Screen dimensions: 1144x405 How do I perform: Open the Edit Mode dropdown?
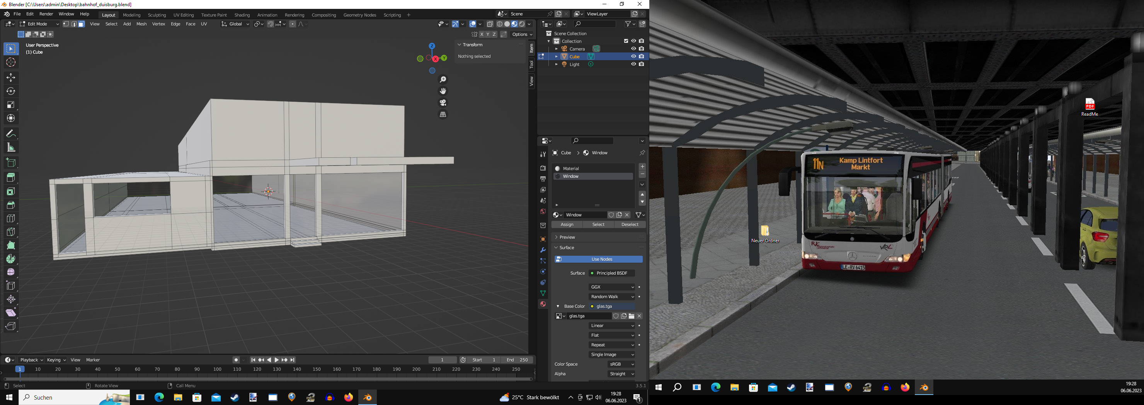point(39,24)
